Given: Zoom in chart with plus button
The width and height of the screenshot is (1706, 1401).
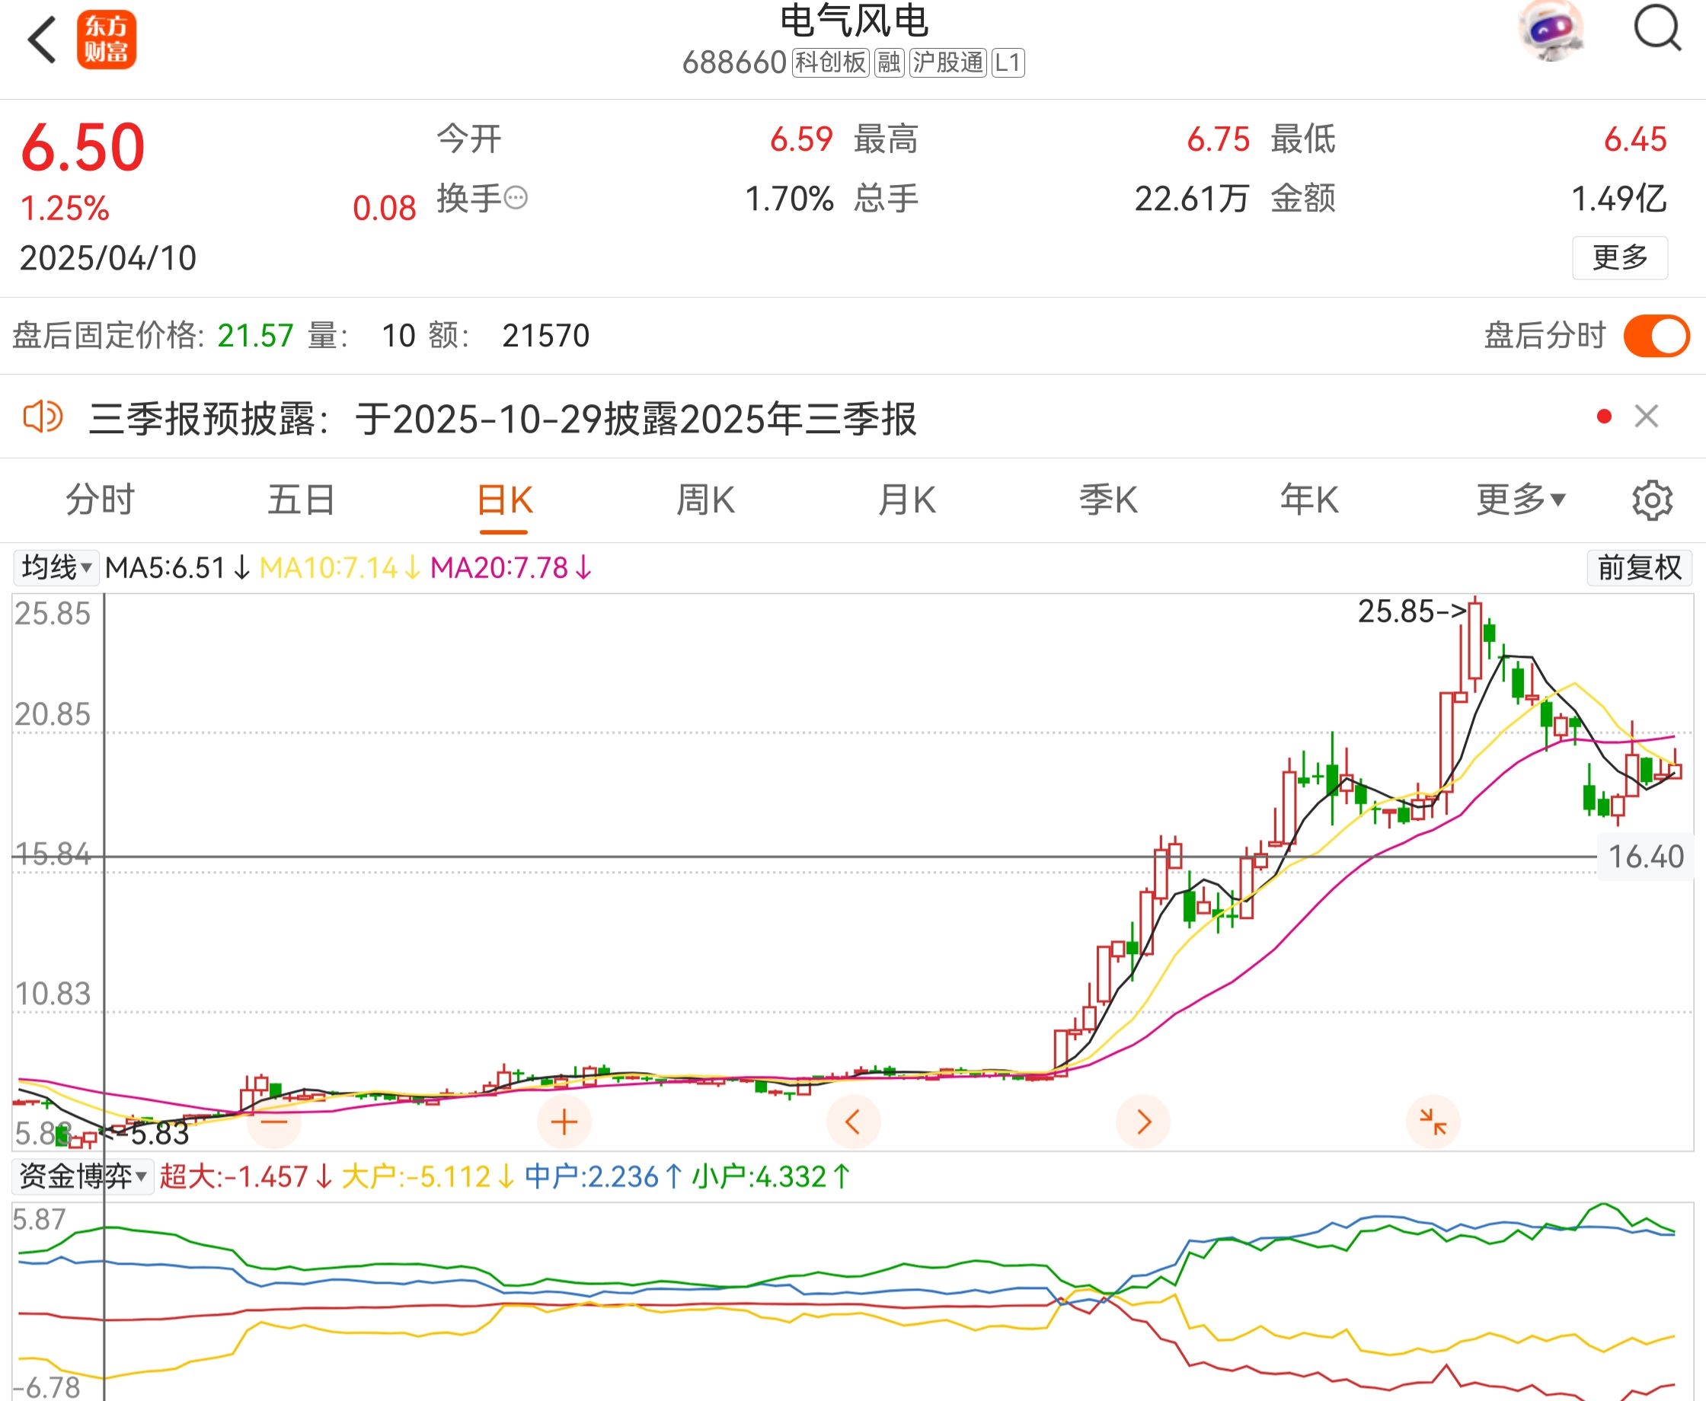Looking at the screenshot, I should point(564,1122).
